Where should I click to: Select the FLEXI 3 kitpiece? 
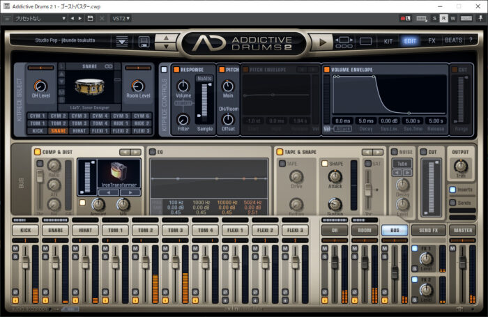(142, 131)
